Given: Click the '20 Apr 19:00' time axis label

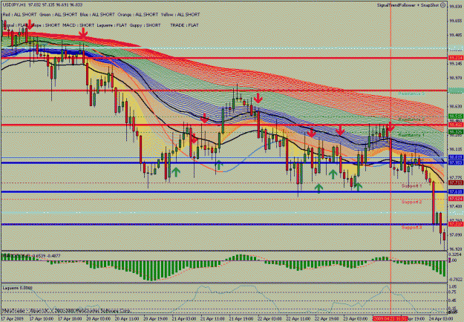Looking at the screenshot, I should tap(156, 319).
